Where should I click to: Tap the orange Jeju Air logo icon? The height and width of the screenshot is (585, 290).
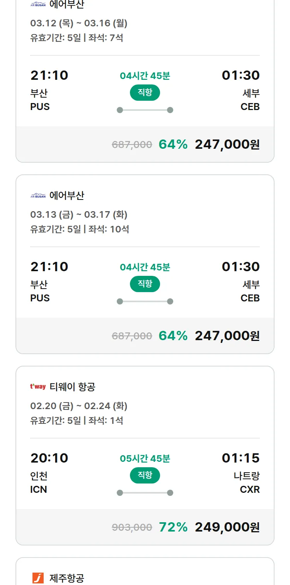pyautogui.click(x=38, y=578)
